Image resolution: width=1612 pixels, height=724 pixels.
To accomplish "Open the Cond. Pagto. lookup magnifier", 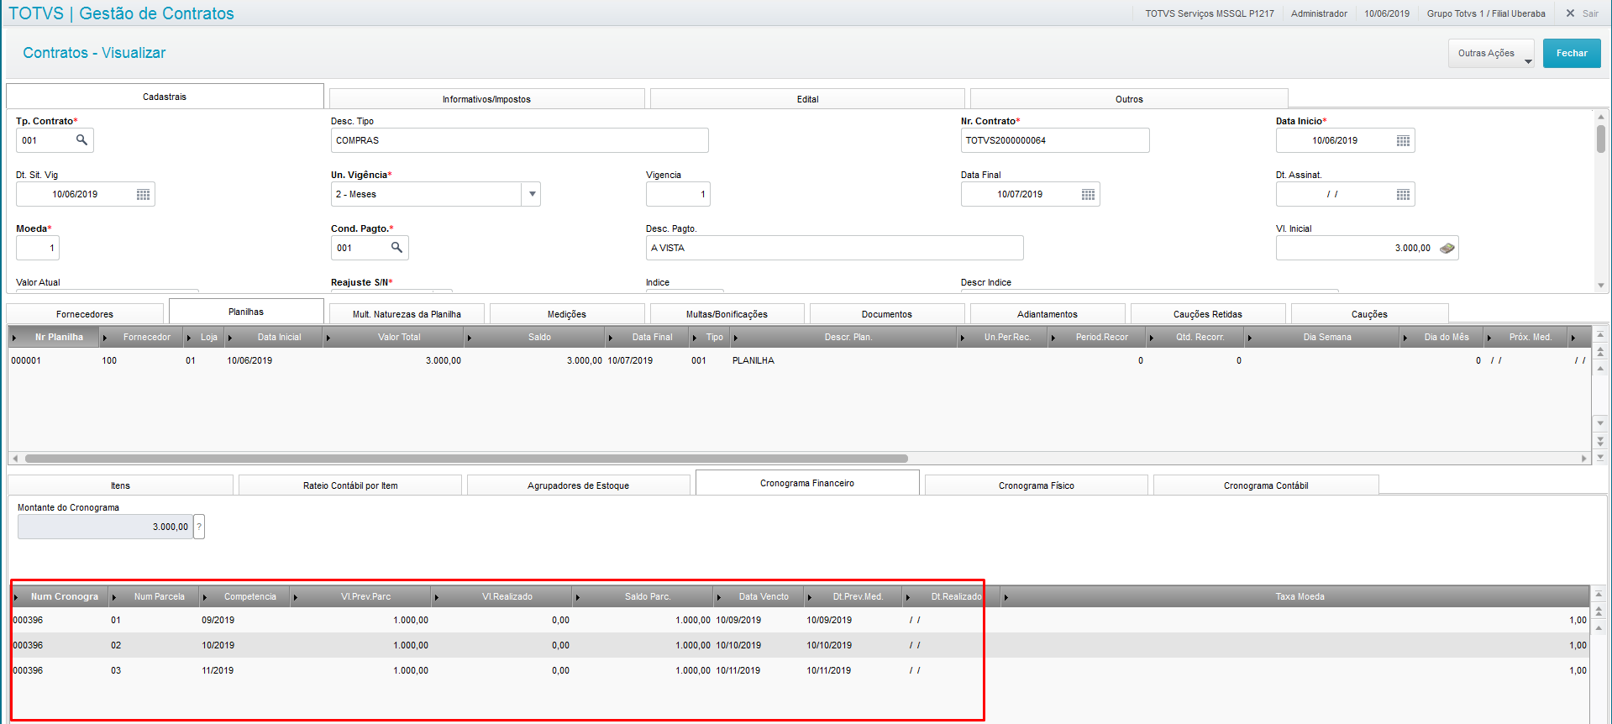I will pos(396,248).
